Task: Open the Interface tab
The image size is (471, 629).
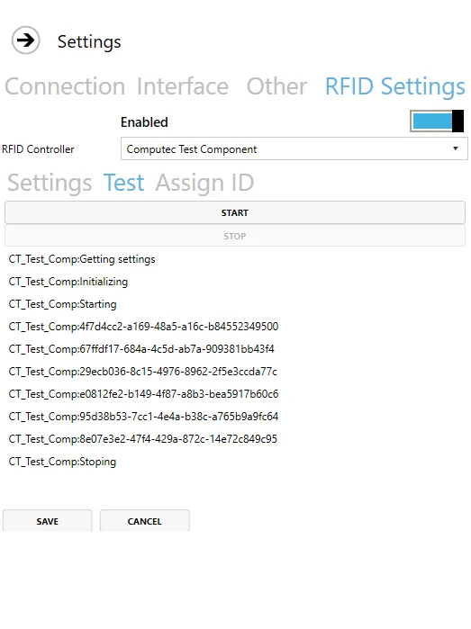Action: 183,86
